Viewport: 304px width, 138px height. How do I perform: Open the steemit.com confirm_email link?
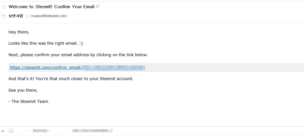click(x=46, y=67)
